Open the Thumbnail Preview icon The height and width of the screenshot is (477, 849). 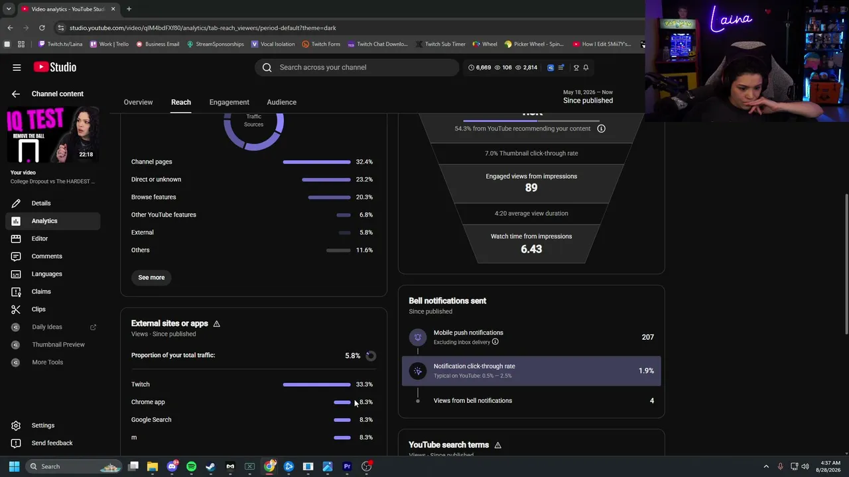16,344
